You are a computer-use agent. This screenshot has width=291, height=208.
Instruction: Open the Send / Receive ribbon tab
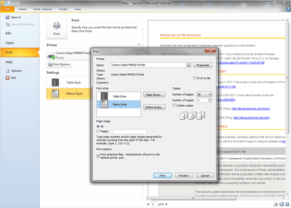(43, 9)
